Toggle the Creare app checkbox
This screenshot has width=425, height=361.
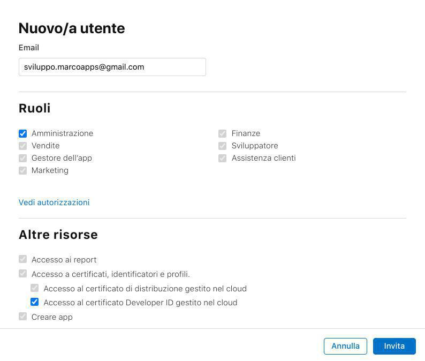tap(22, 317)
